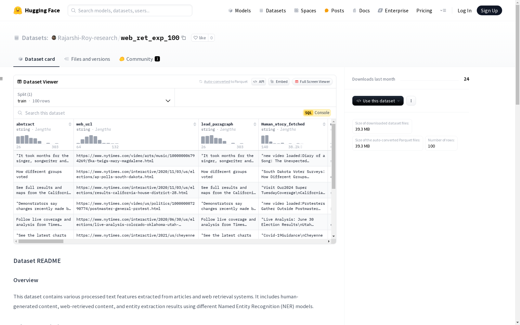Click the table horizontal scrollbar thumb
The width and height of the screenshot is (520, 325).
[x=41, y=241]
